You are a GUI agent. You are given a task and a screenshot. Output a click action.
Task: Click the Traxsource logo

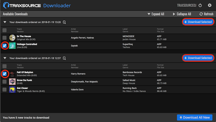pos(22,5)
